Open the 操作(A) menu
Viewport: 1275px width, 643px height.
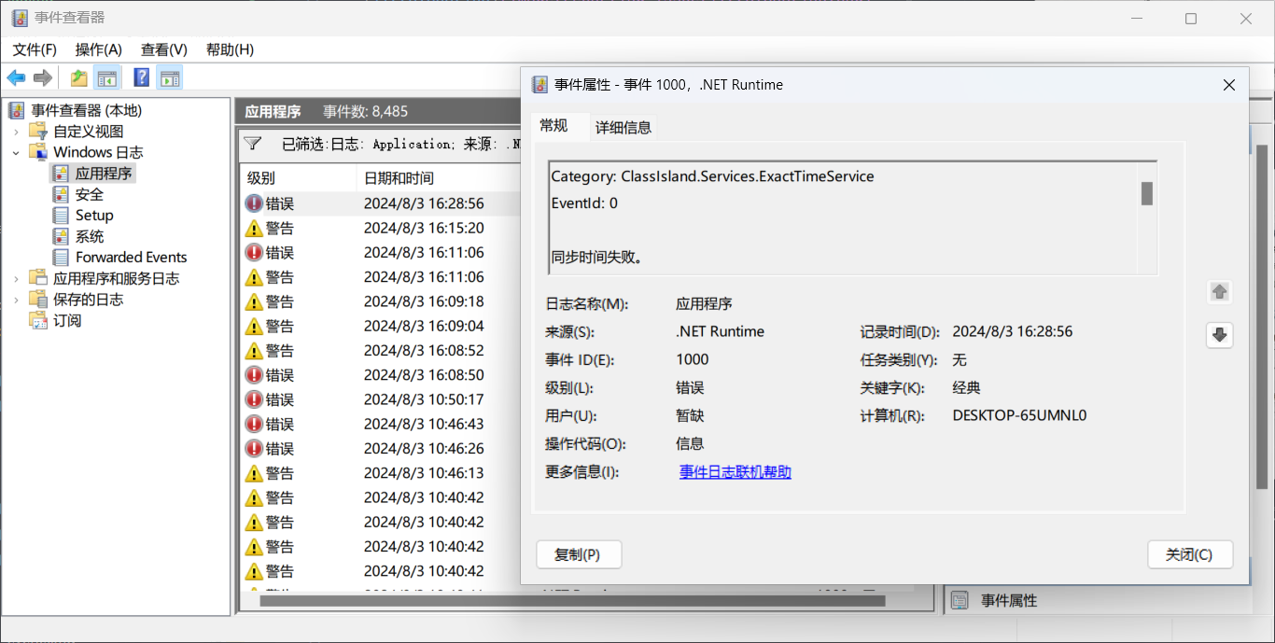(98, 49)
